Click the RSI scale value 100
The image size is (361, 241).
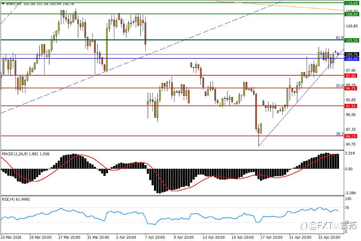coord(348,199)
